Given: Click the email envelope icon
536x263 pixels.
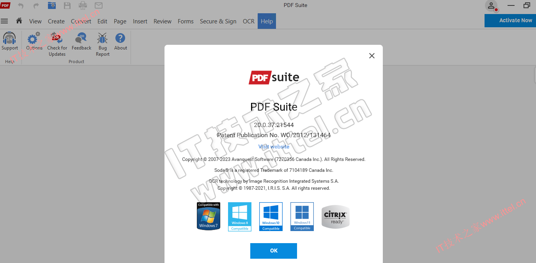Looking at the screenshot, I should [x=99, y=5].
